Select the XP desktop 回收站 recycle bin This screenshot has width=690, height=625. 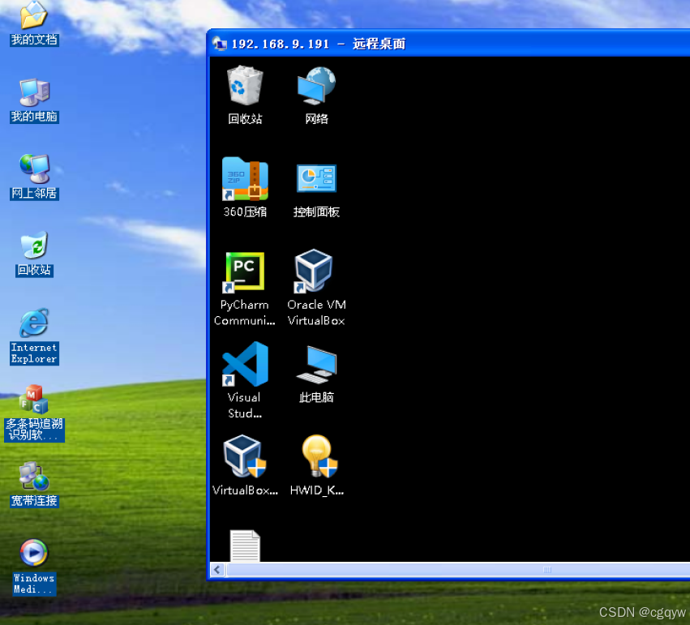[34, 245]
